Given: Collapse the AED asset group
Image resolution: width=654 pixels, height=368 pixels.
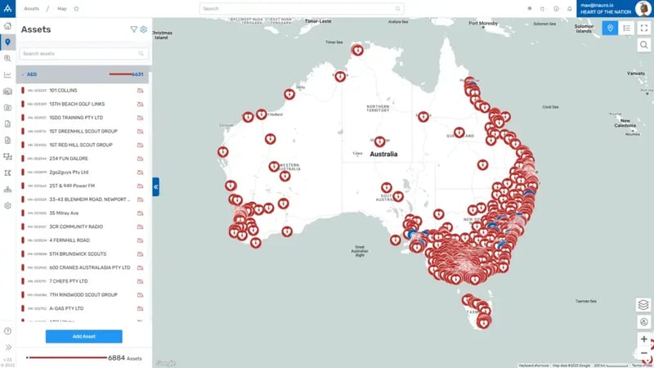Looking at the screenshot, I should [23, 74].
